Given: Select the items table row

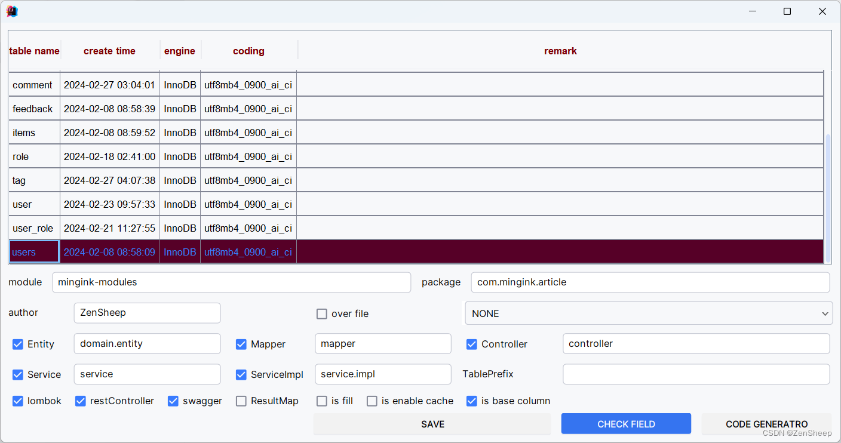Looking at the screenshot, I should (416, 133).
